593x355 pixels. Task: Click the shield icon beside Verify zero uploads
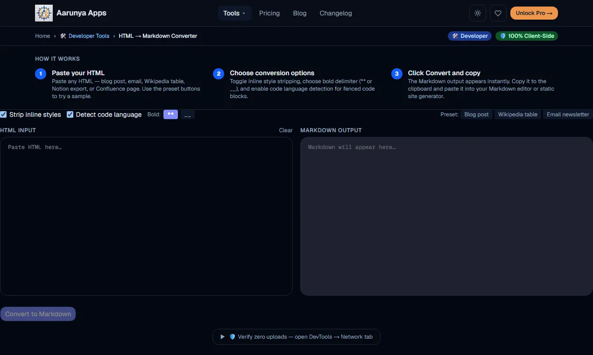pyautogui.click(x=233, y=337)
